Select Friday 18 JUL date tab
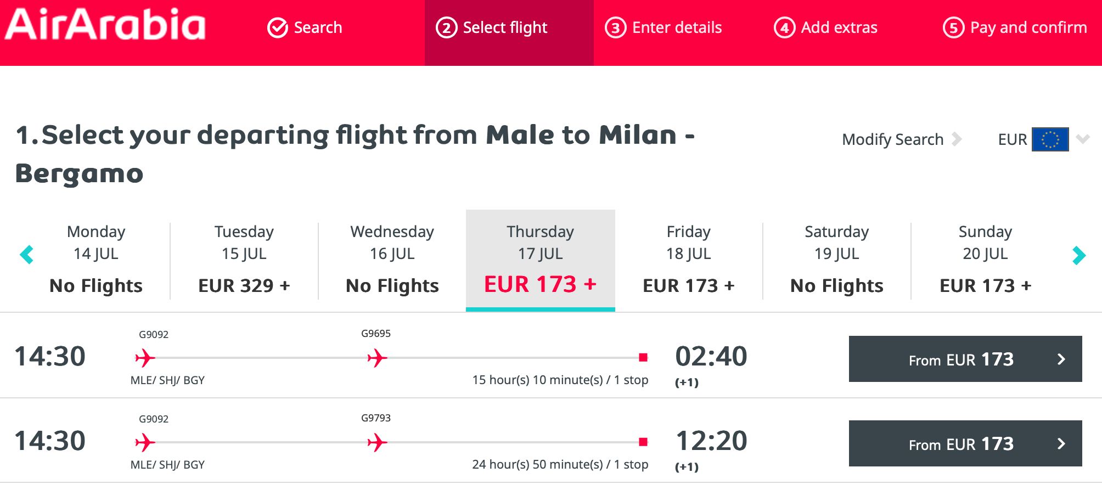Screen dimensions: 1102x484 (689, 259)
